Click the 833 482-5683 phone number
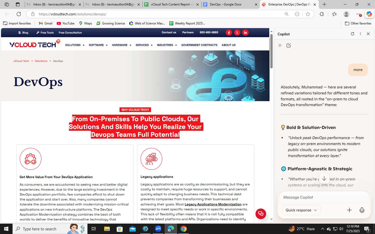 pos(209,32)
